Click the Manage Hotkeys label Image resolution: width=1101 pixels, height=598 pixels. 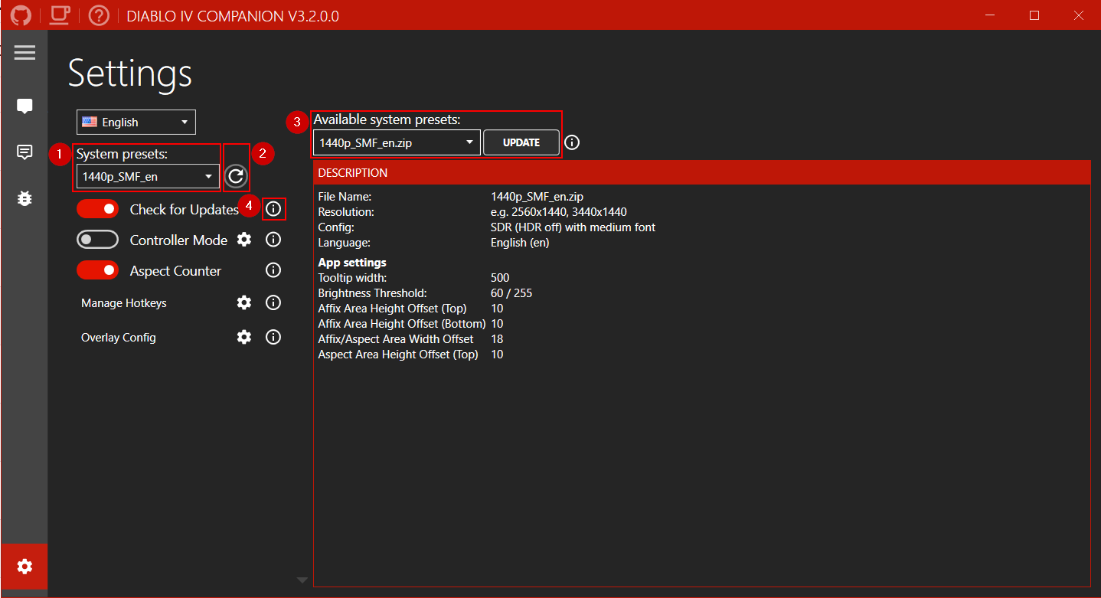pyautogui.click(x=124, y=303)
